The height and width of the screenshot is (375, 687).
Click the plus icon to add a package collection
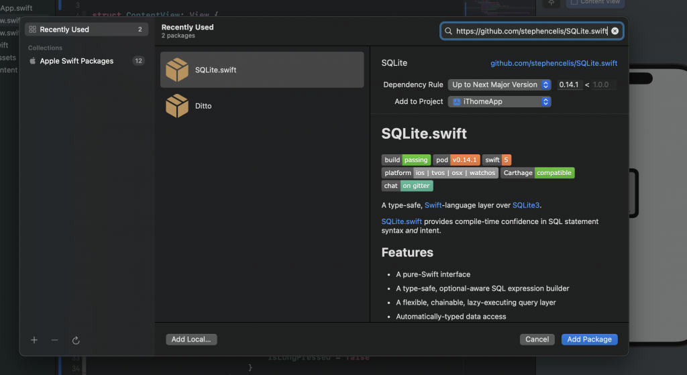click(34, 340)
